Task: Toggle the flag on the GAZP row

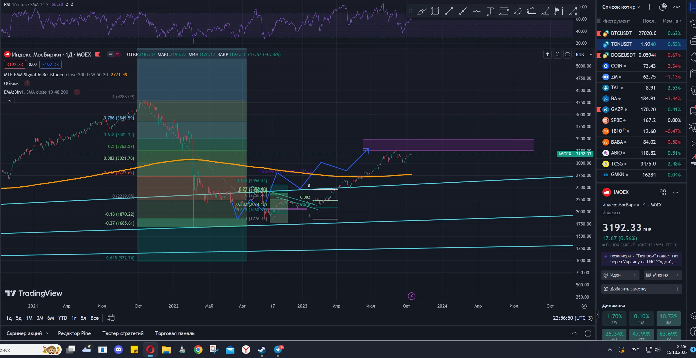Action: pyautogui.click(x=599, y=110)
